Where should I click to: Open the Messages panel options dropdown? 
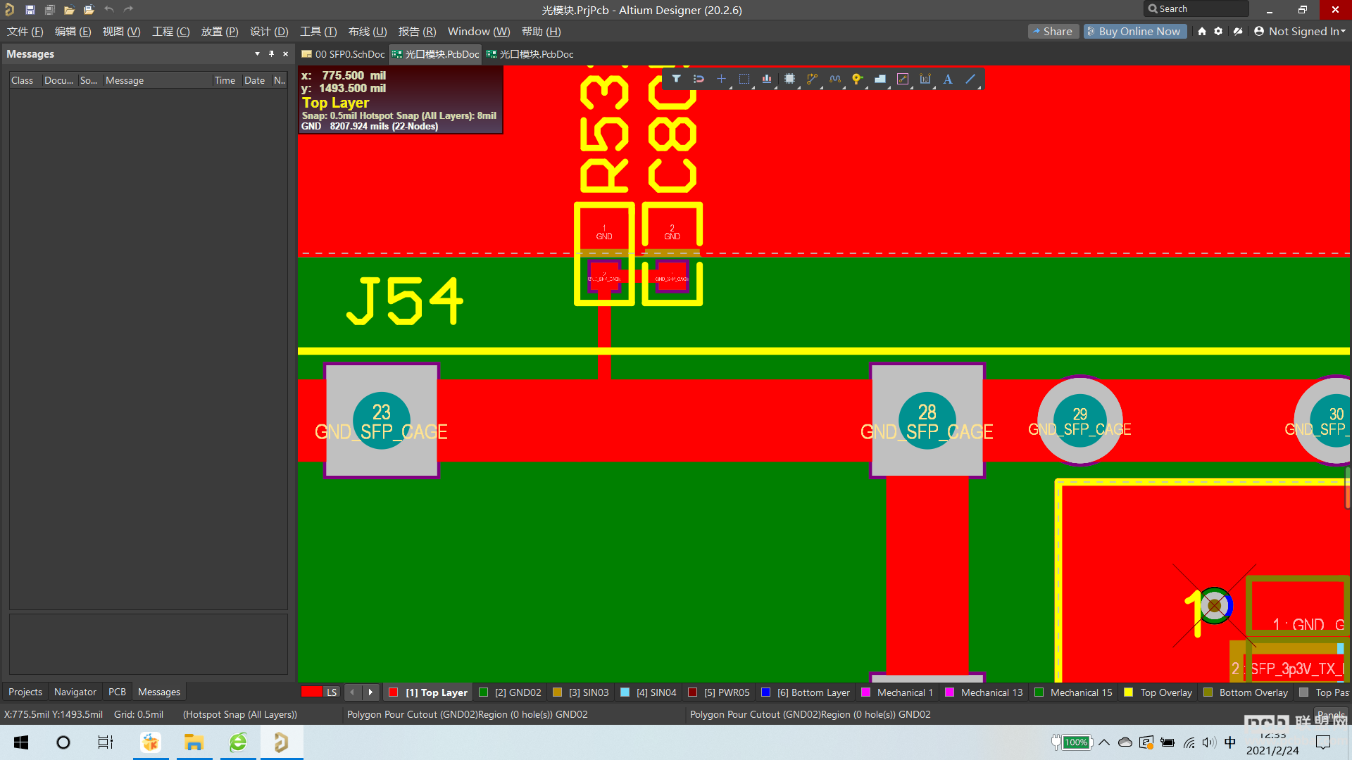257,53
